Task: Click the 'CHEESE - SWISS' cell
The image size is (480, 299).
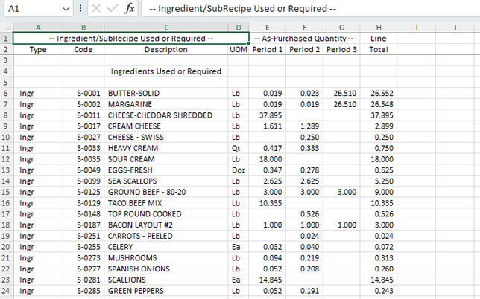Action: click(166, 137)
